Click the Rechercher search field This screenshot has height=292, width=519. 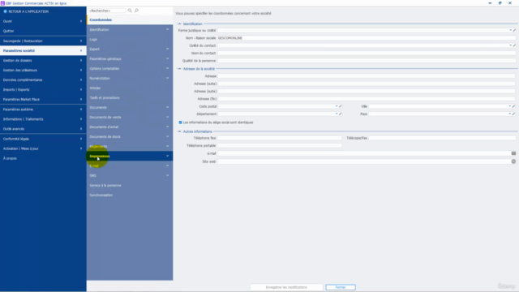coord(106,11)
